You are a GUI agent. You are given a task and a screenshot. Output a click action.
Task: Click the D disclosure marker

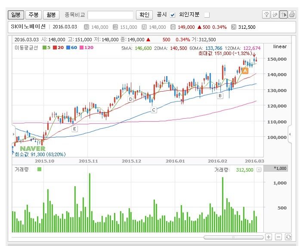[131, 99]
